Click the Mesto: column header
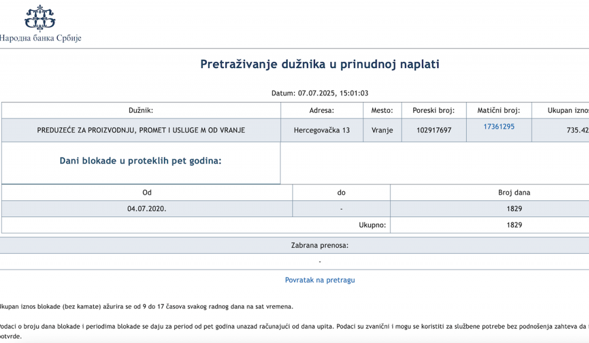This screenshot has height=343, width=589. coord(382,111)
